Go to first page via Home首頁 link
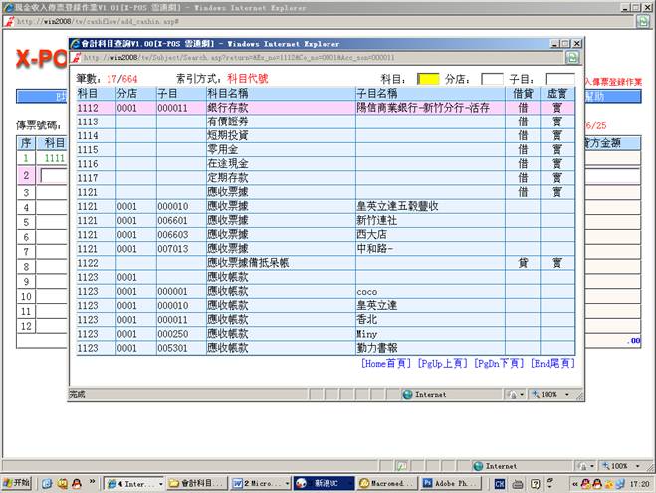Viewport: 656px width, 493px height. pos(385,364)
